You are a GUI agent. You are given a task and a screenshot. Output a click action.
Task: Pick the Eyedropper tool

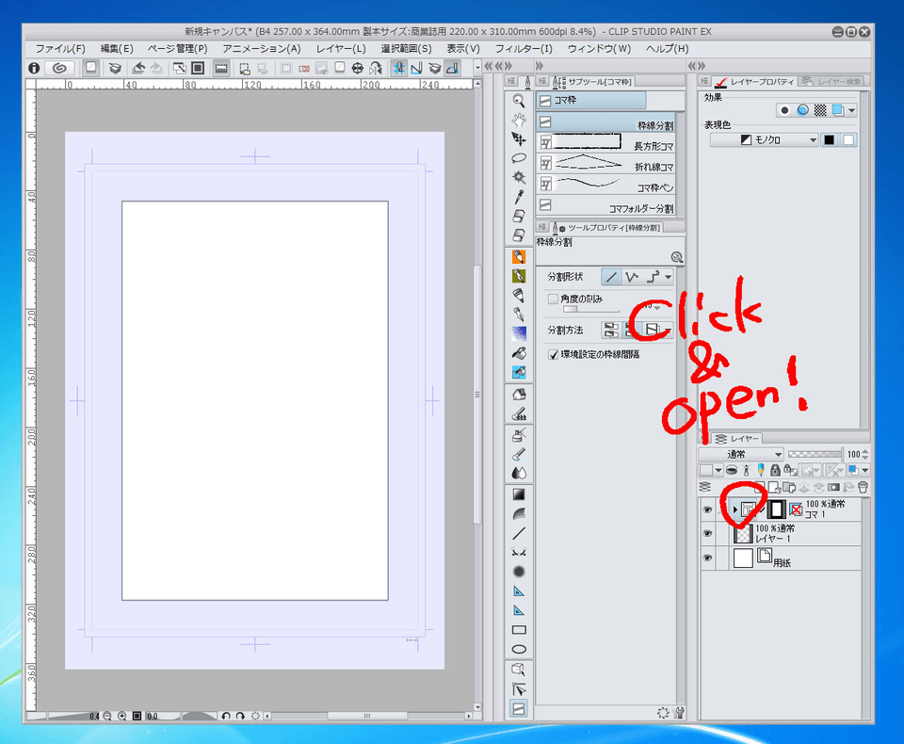coord(519,195)
